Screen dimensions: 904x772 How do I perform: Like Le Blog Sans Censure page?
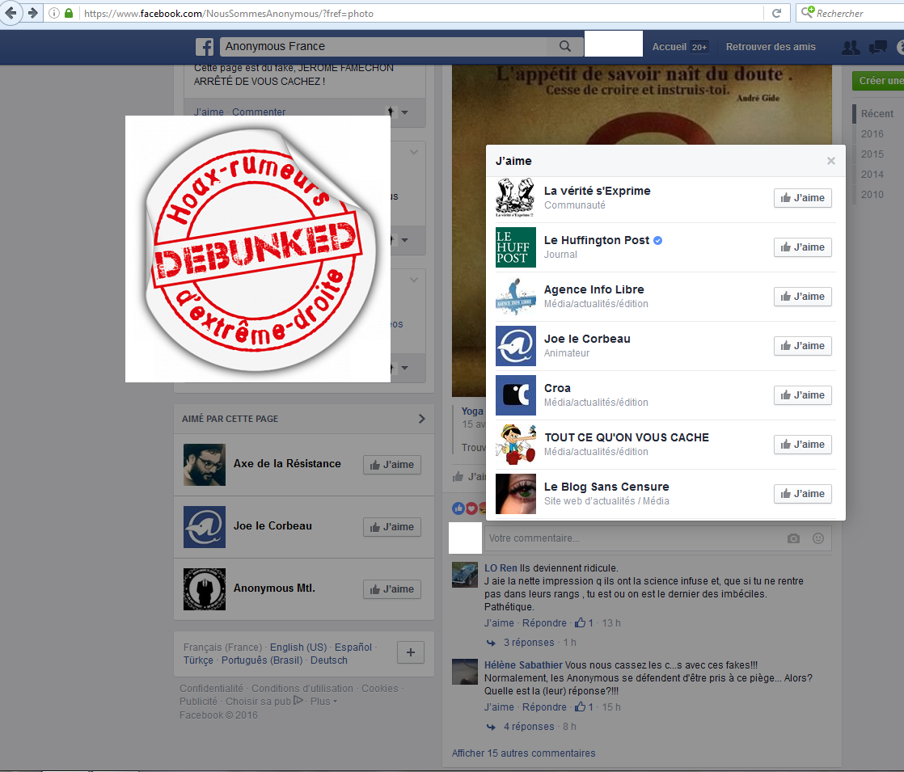(x=803, y=494)
